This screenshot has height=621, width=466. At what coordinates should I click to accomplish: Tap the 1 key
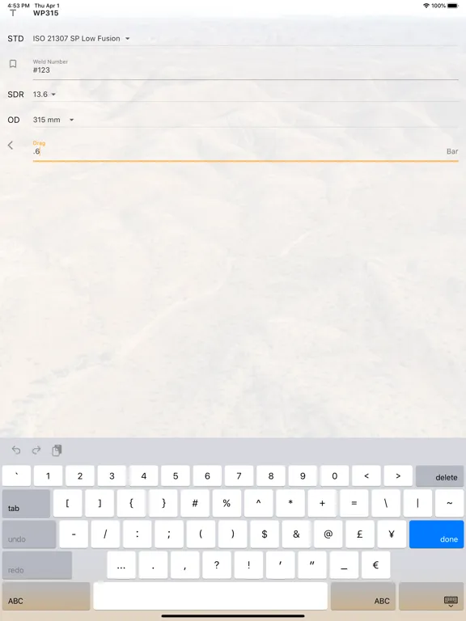point(48,475)
